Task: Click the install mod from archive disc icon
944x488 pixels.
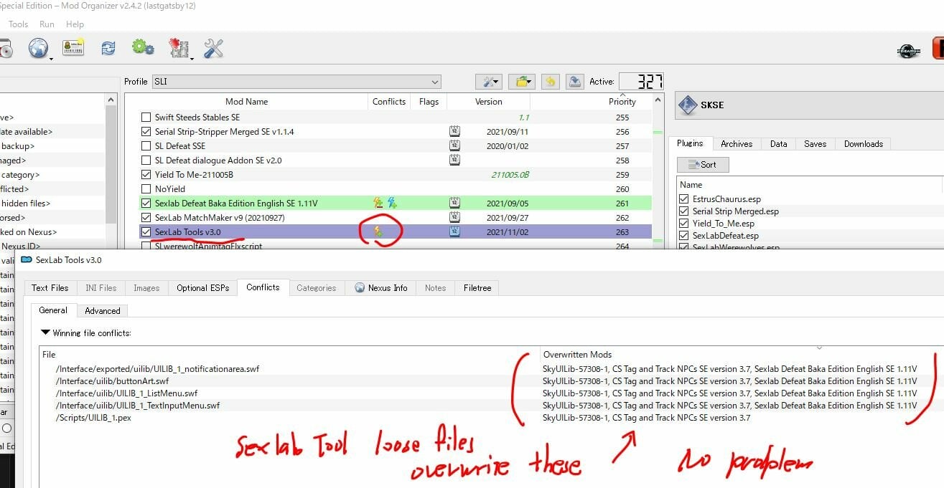Action: (x=6, y=49)
